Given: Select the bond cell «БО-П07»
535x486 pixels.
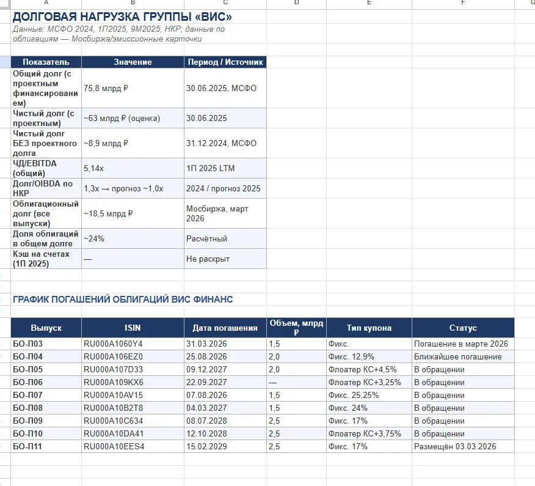Looking at the screenshot, I should coord(46,395).
